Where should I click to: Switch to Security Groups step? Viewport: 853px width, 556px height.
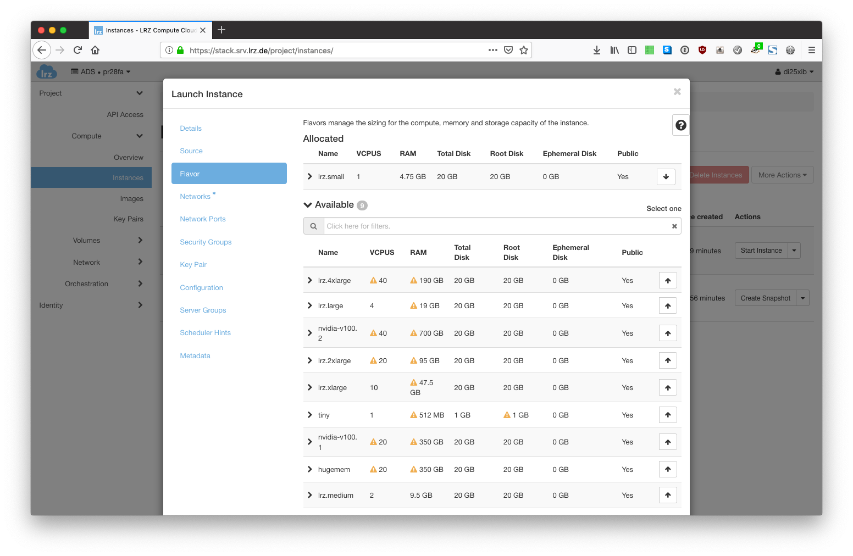(x=206, y=242)
